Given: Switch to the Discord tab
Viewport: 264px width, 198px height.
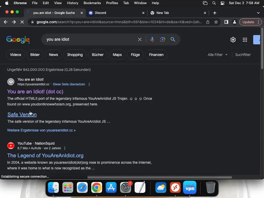Looking at the screenshot, I should pos(117,13).
